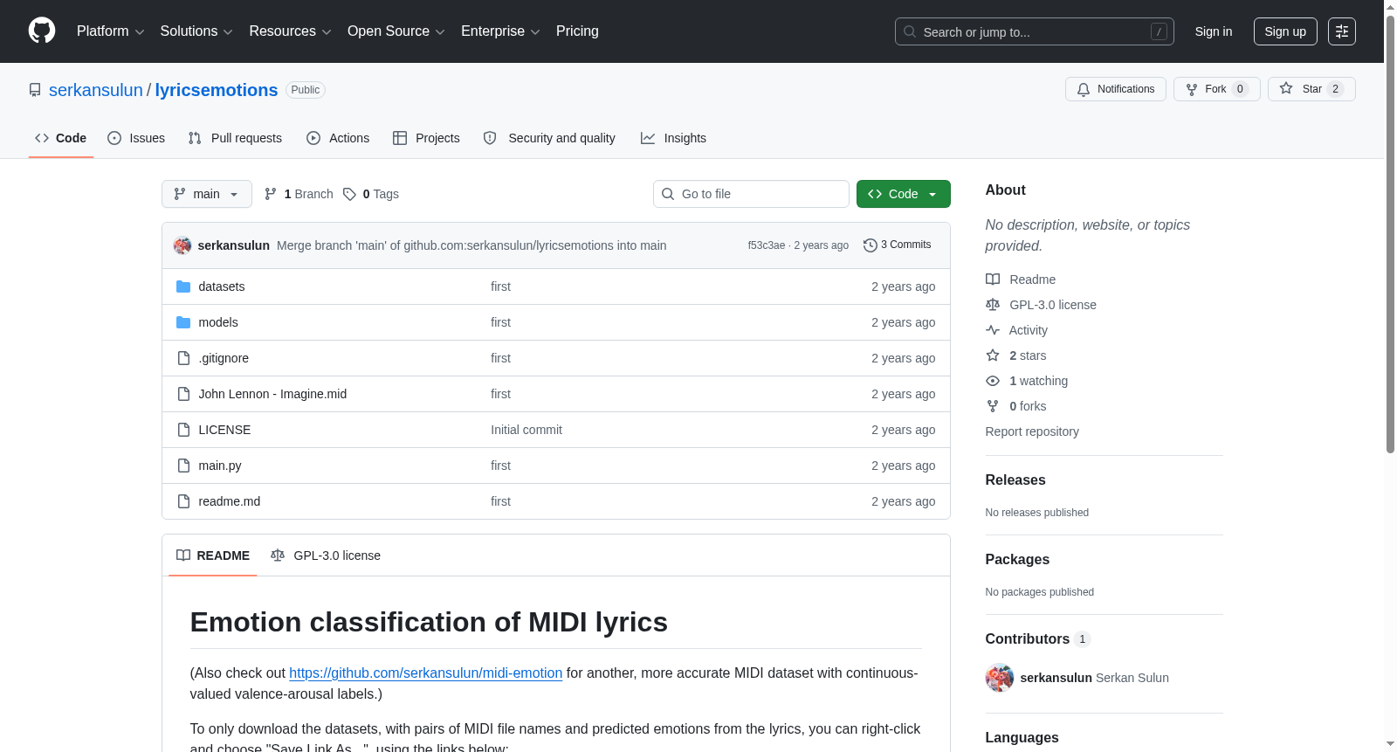Select GPL-3.0 license tab above the readme

(x=326, y=555)
